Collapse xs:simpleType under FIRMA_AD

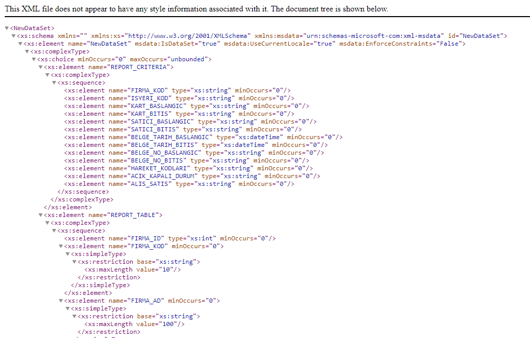click(x=68, y=308)
